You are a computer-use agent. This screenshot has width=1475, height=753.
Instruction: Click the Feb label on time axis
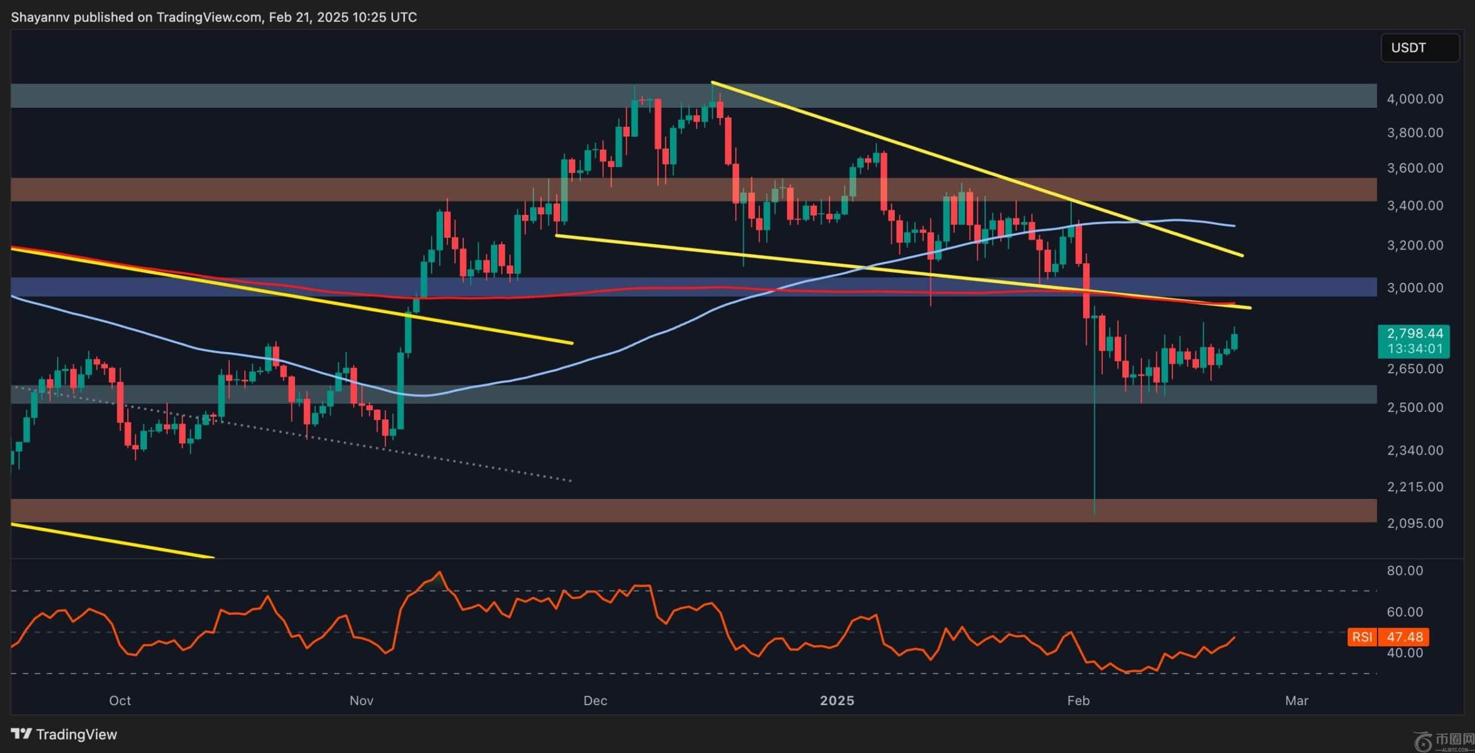tap(1078, 701)
